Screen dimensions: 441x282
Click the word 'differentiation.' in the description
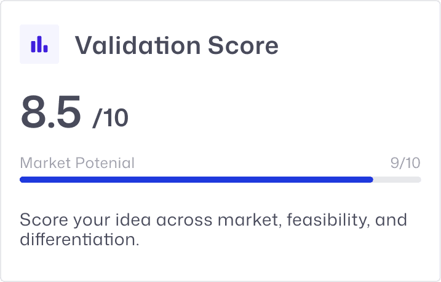79,240
